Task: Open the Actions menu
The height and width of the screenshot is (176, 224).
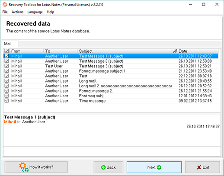Action: (17, 12)
